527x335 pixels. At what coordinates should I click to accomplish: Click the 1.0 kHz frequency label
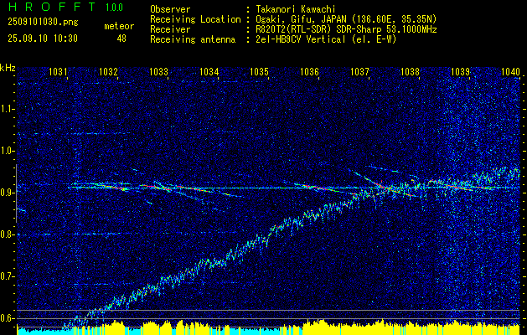7,151
